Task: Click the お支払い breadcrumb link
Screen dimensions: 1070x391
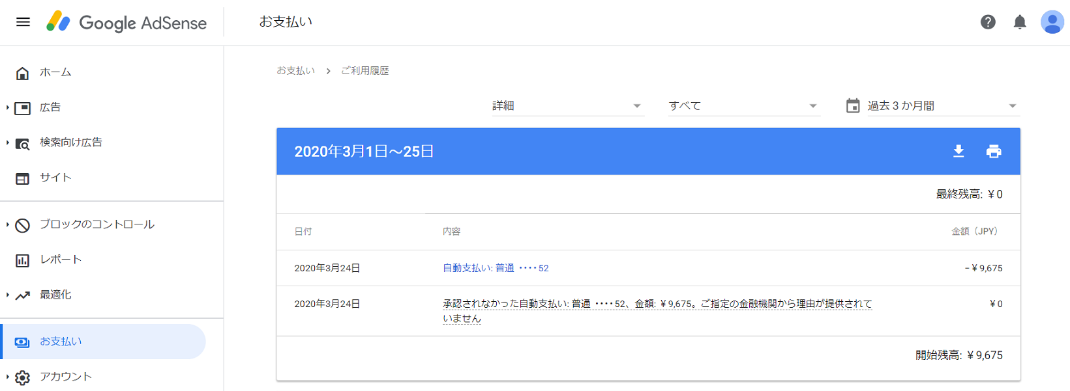Action: tap(295, 70)
